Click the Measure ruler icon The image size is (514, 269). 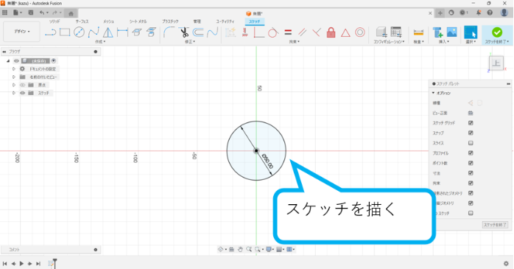(x=418, y=32)
